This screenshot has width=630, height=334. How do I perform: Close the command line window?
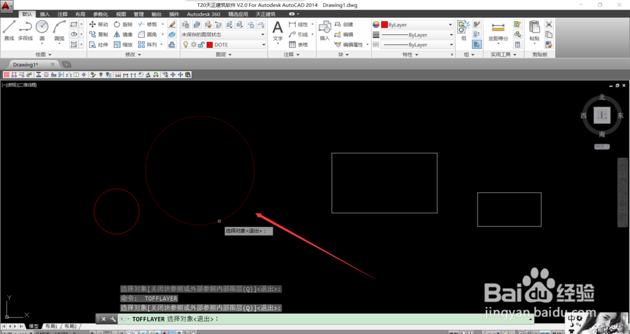[103, 319]
